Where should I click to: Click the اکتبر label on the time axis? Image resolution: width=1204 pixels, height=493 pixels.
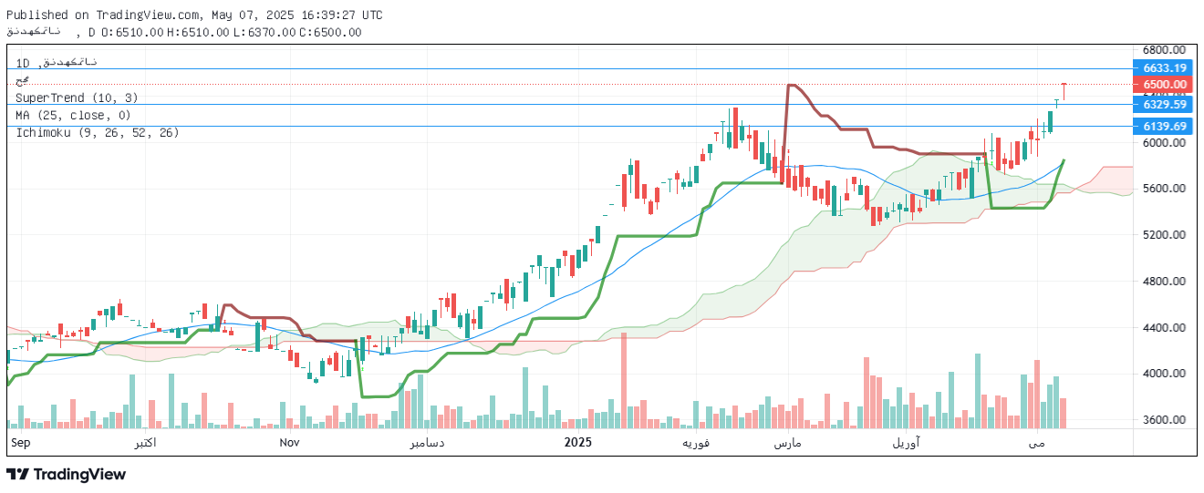(x=145, y=442)
